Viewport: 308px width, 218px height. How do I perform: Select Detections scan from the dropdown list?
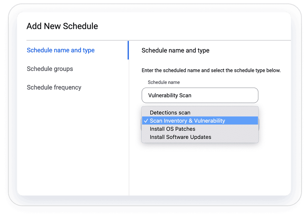click(x=200, y=113)
